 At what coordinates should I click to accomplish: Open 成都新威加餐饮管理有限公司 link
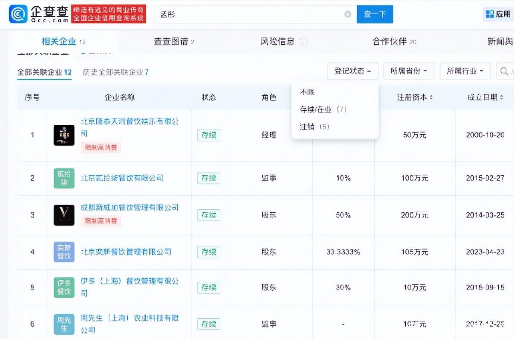pos(130,207)
